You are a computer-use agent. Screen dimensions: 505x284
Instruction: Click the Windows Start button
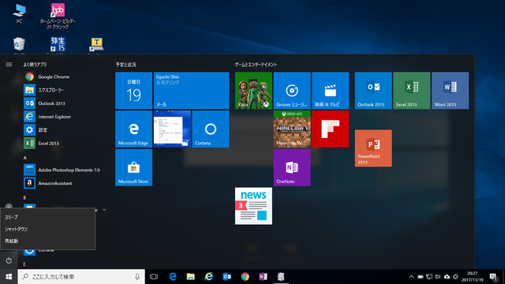9,277
